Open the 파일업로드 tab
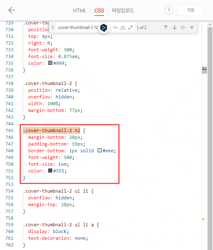Image resolution: width=213 pixels, height=250 pixels. (x=123, y=11)
